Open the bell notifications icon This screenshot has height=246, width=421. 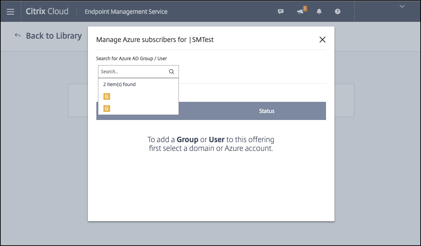[319, 11]
